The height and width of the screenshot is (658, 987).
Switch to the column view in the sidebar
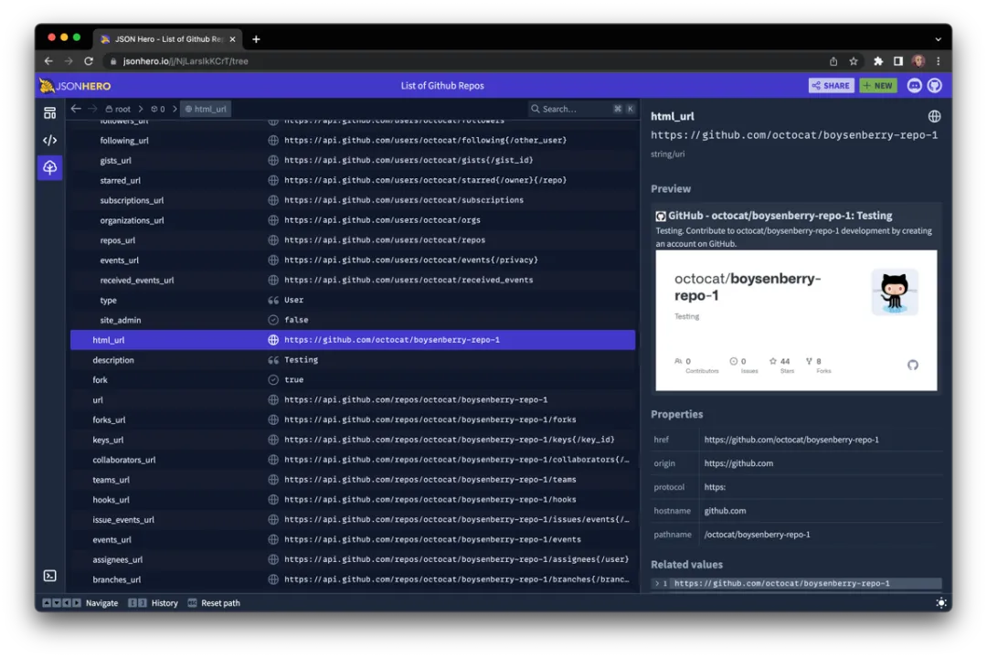click(x=49, y=111)
